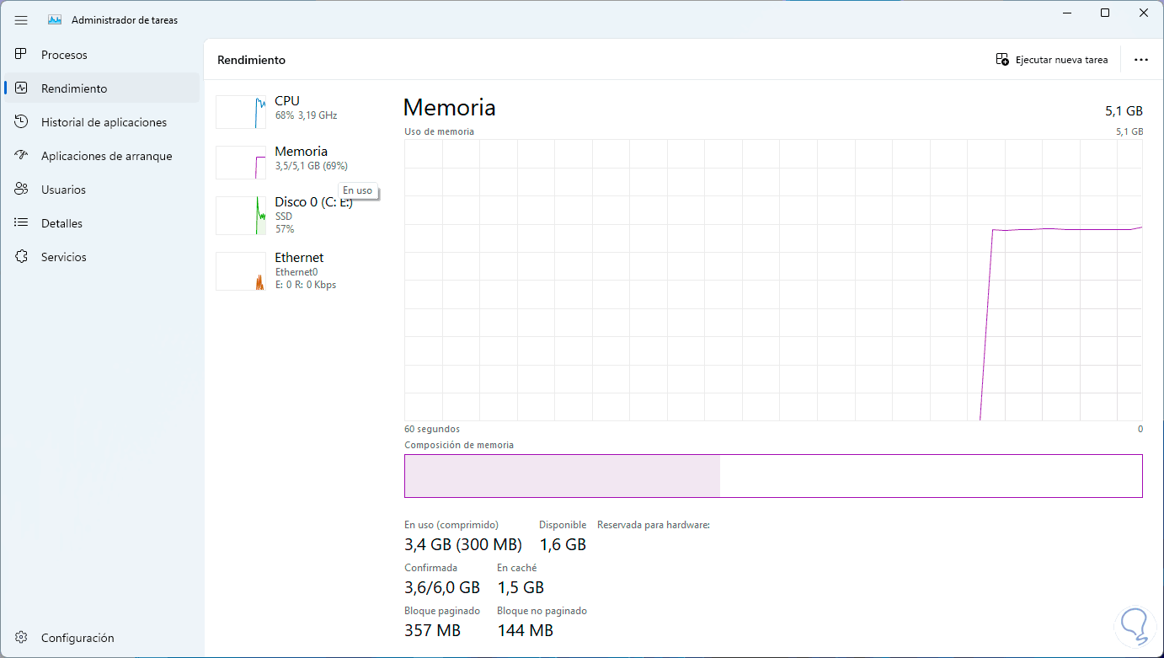Click the 68% 3,19 GHz CPU reading
Image resolution: width=1164 pixels, height=658 pixels.
307,115
